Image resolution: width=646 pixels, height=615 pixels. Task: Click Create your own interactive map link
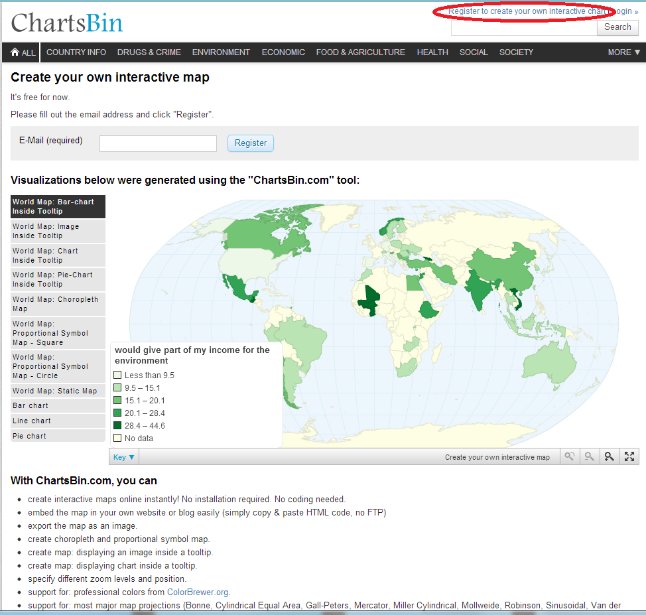coord(497,457)
